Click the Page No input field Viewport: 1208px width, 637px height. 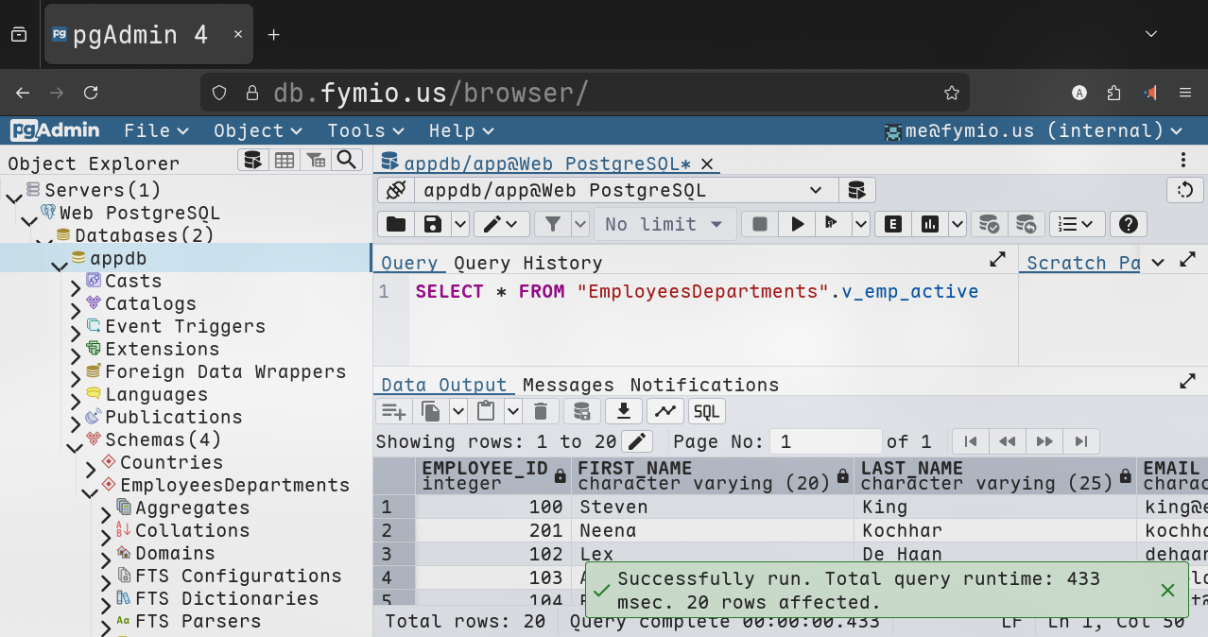pyautogui.click(x=824, y=441)
